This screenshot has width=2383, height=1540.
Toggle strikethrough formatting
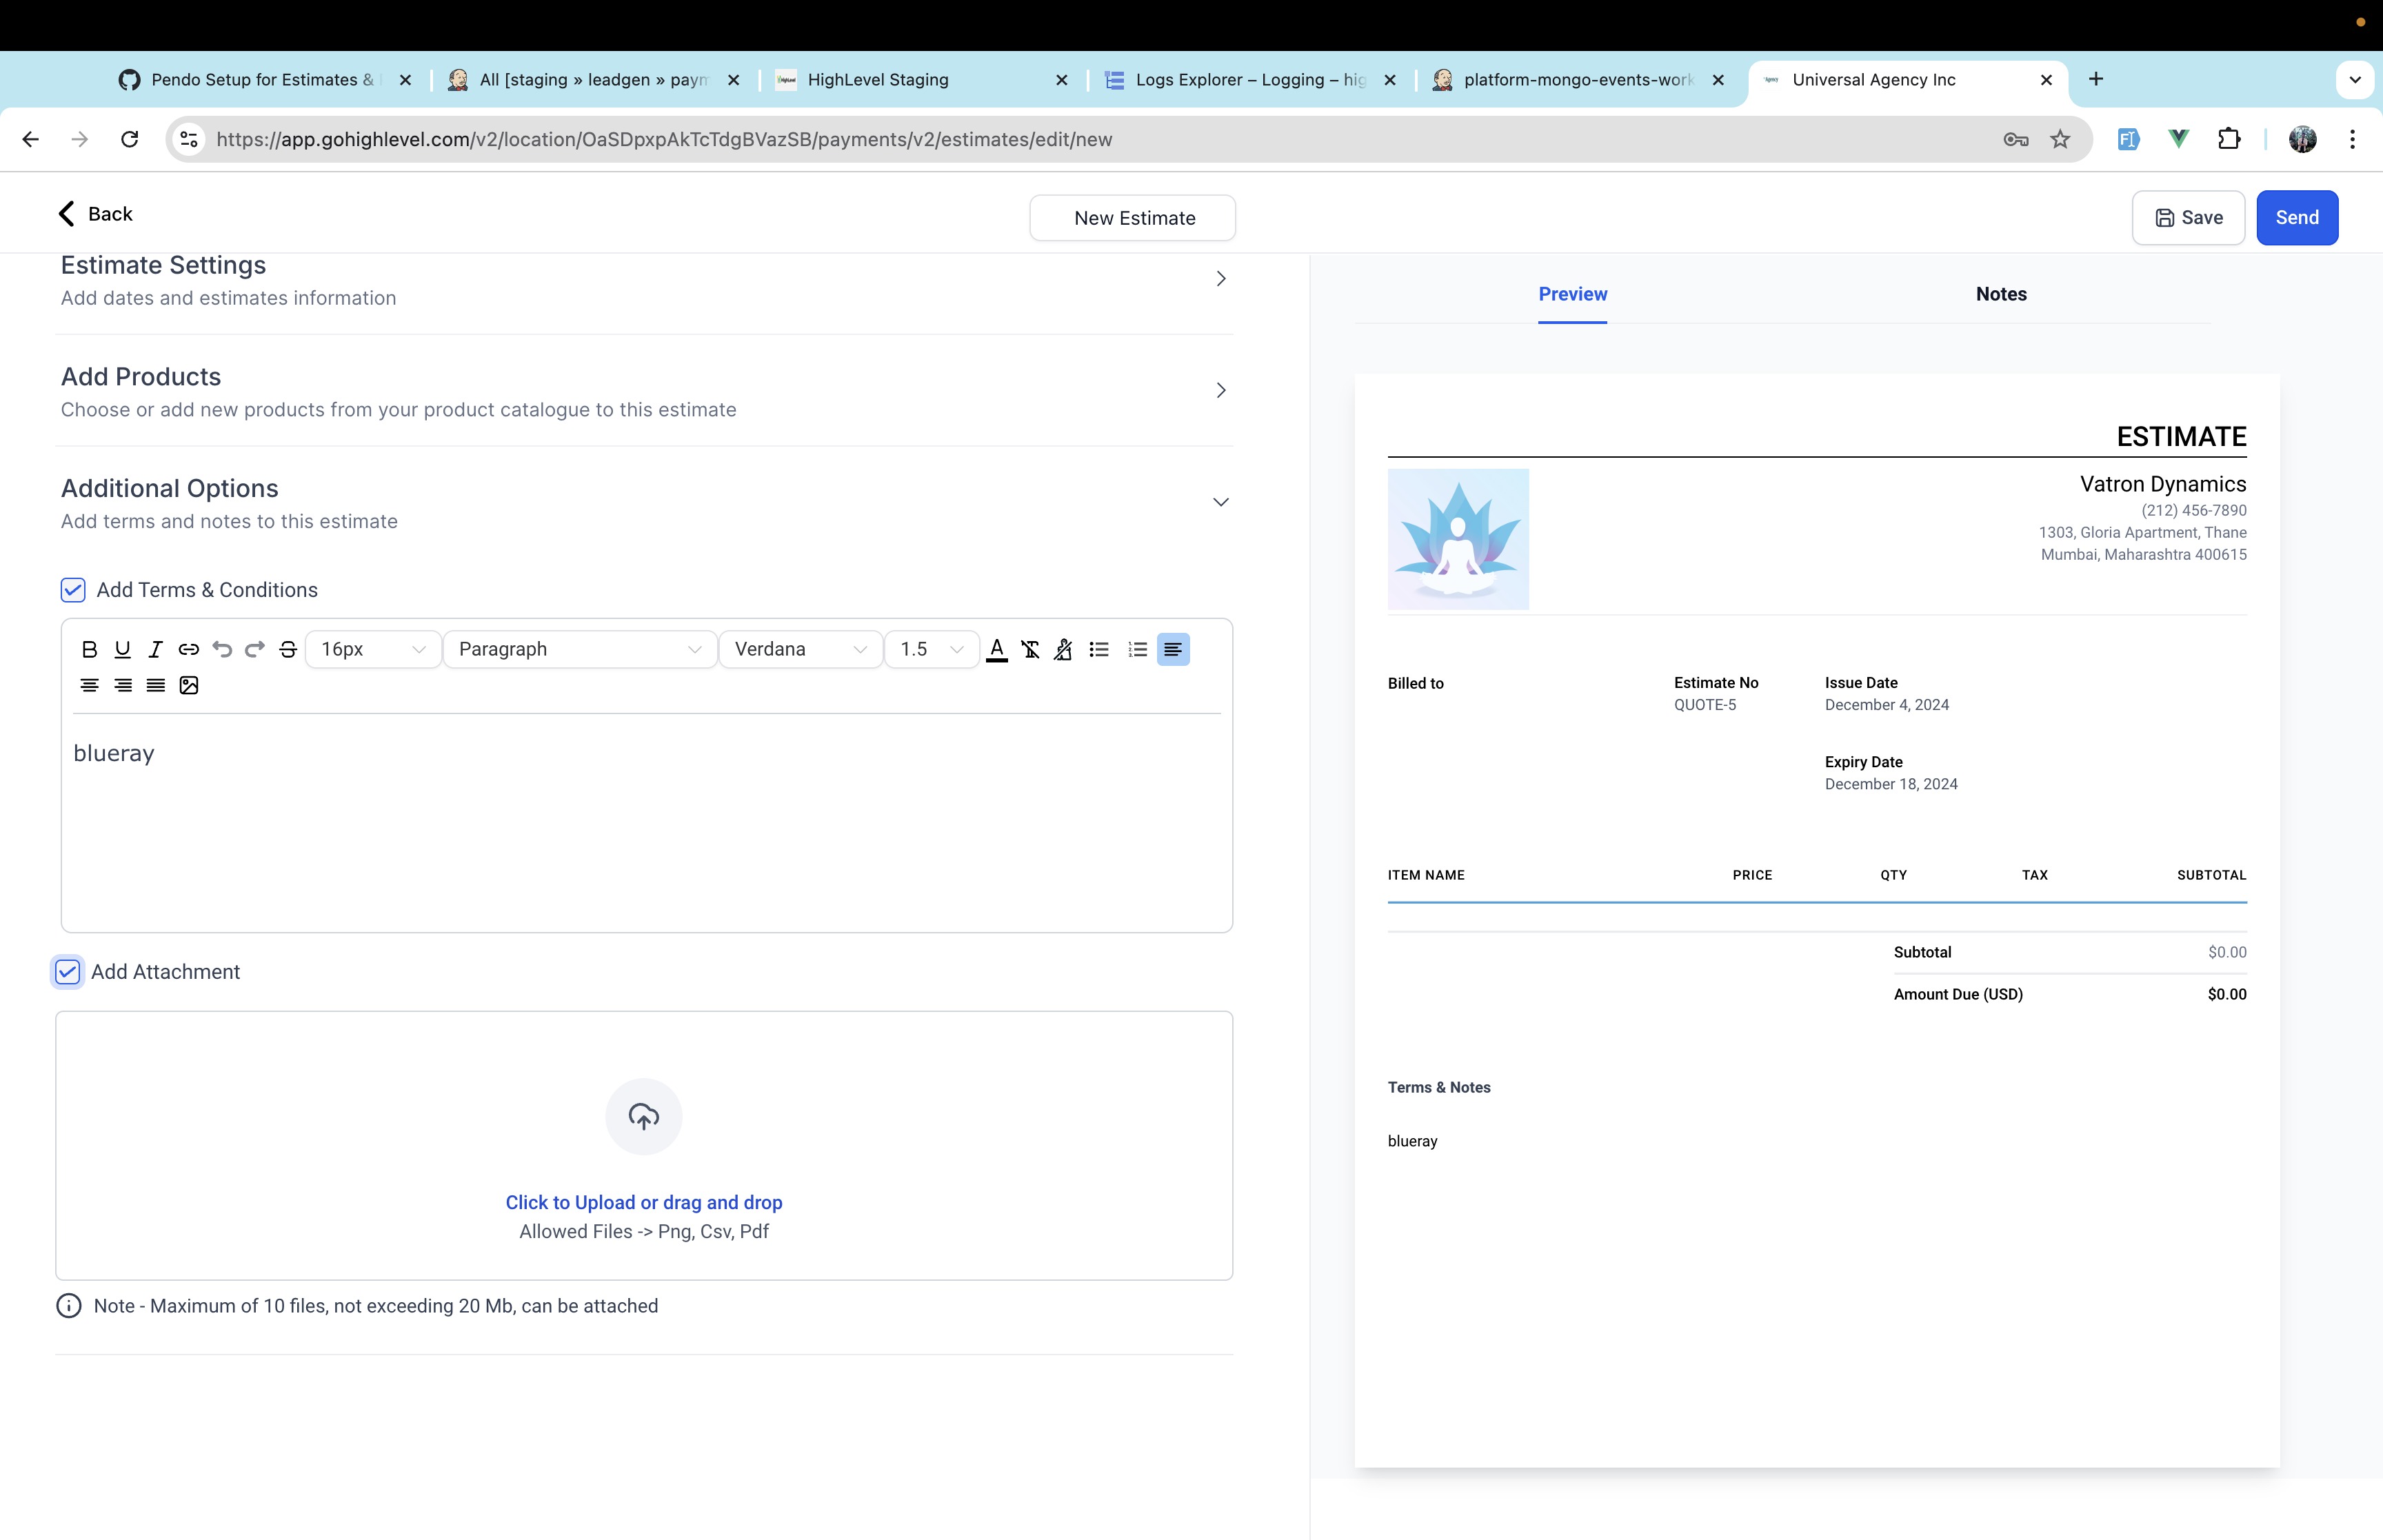point(288,649)
